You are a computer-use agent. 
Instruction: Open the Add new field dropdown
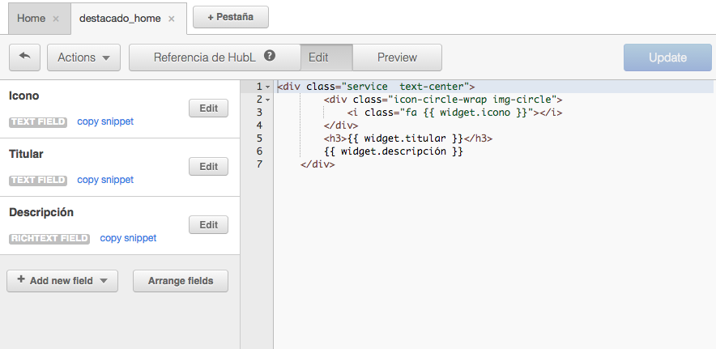point(62,281)
